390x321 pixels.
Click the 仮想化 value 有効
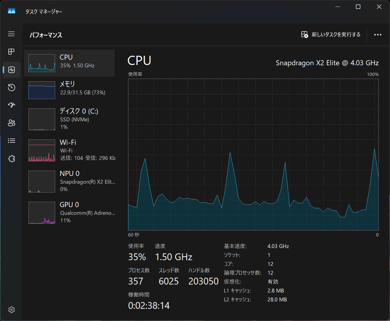point(273,282)
